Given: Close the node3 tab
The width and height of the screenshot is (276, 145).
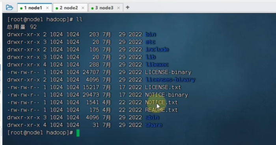Looking at the screenshot, I should coord(118,8).
